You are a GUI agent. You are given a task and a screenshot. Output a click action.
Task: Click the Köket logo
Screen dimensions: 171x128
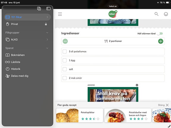click(x=113, y=14)
